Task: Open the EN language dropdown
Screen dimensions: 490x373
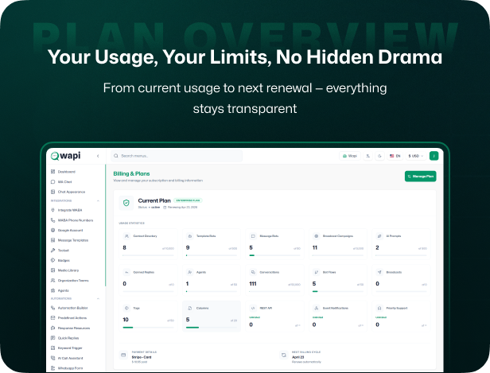Action: pos(395,156)
